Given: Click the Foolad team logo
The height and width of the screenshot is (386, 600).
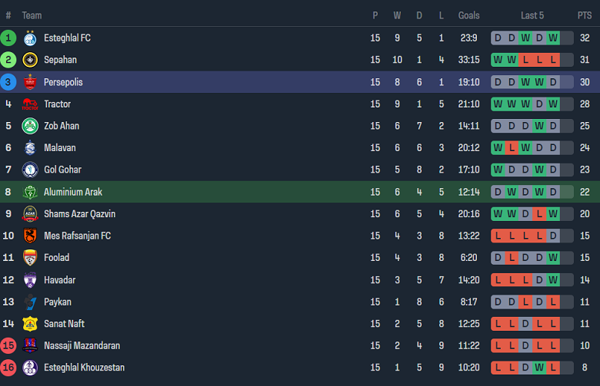Looking at the screenshot, I should 30,258.
